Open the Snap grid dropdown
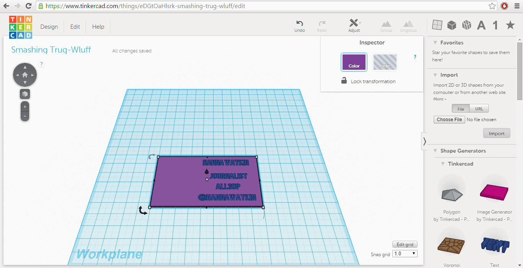523x268 pixels. 405,254
